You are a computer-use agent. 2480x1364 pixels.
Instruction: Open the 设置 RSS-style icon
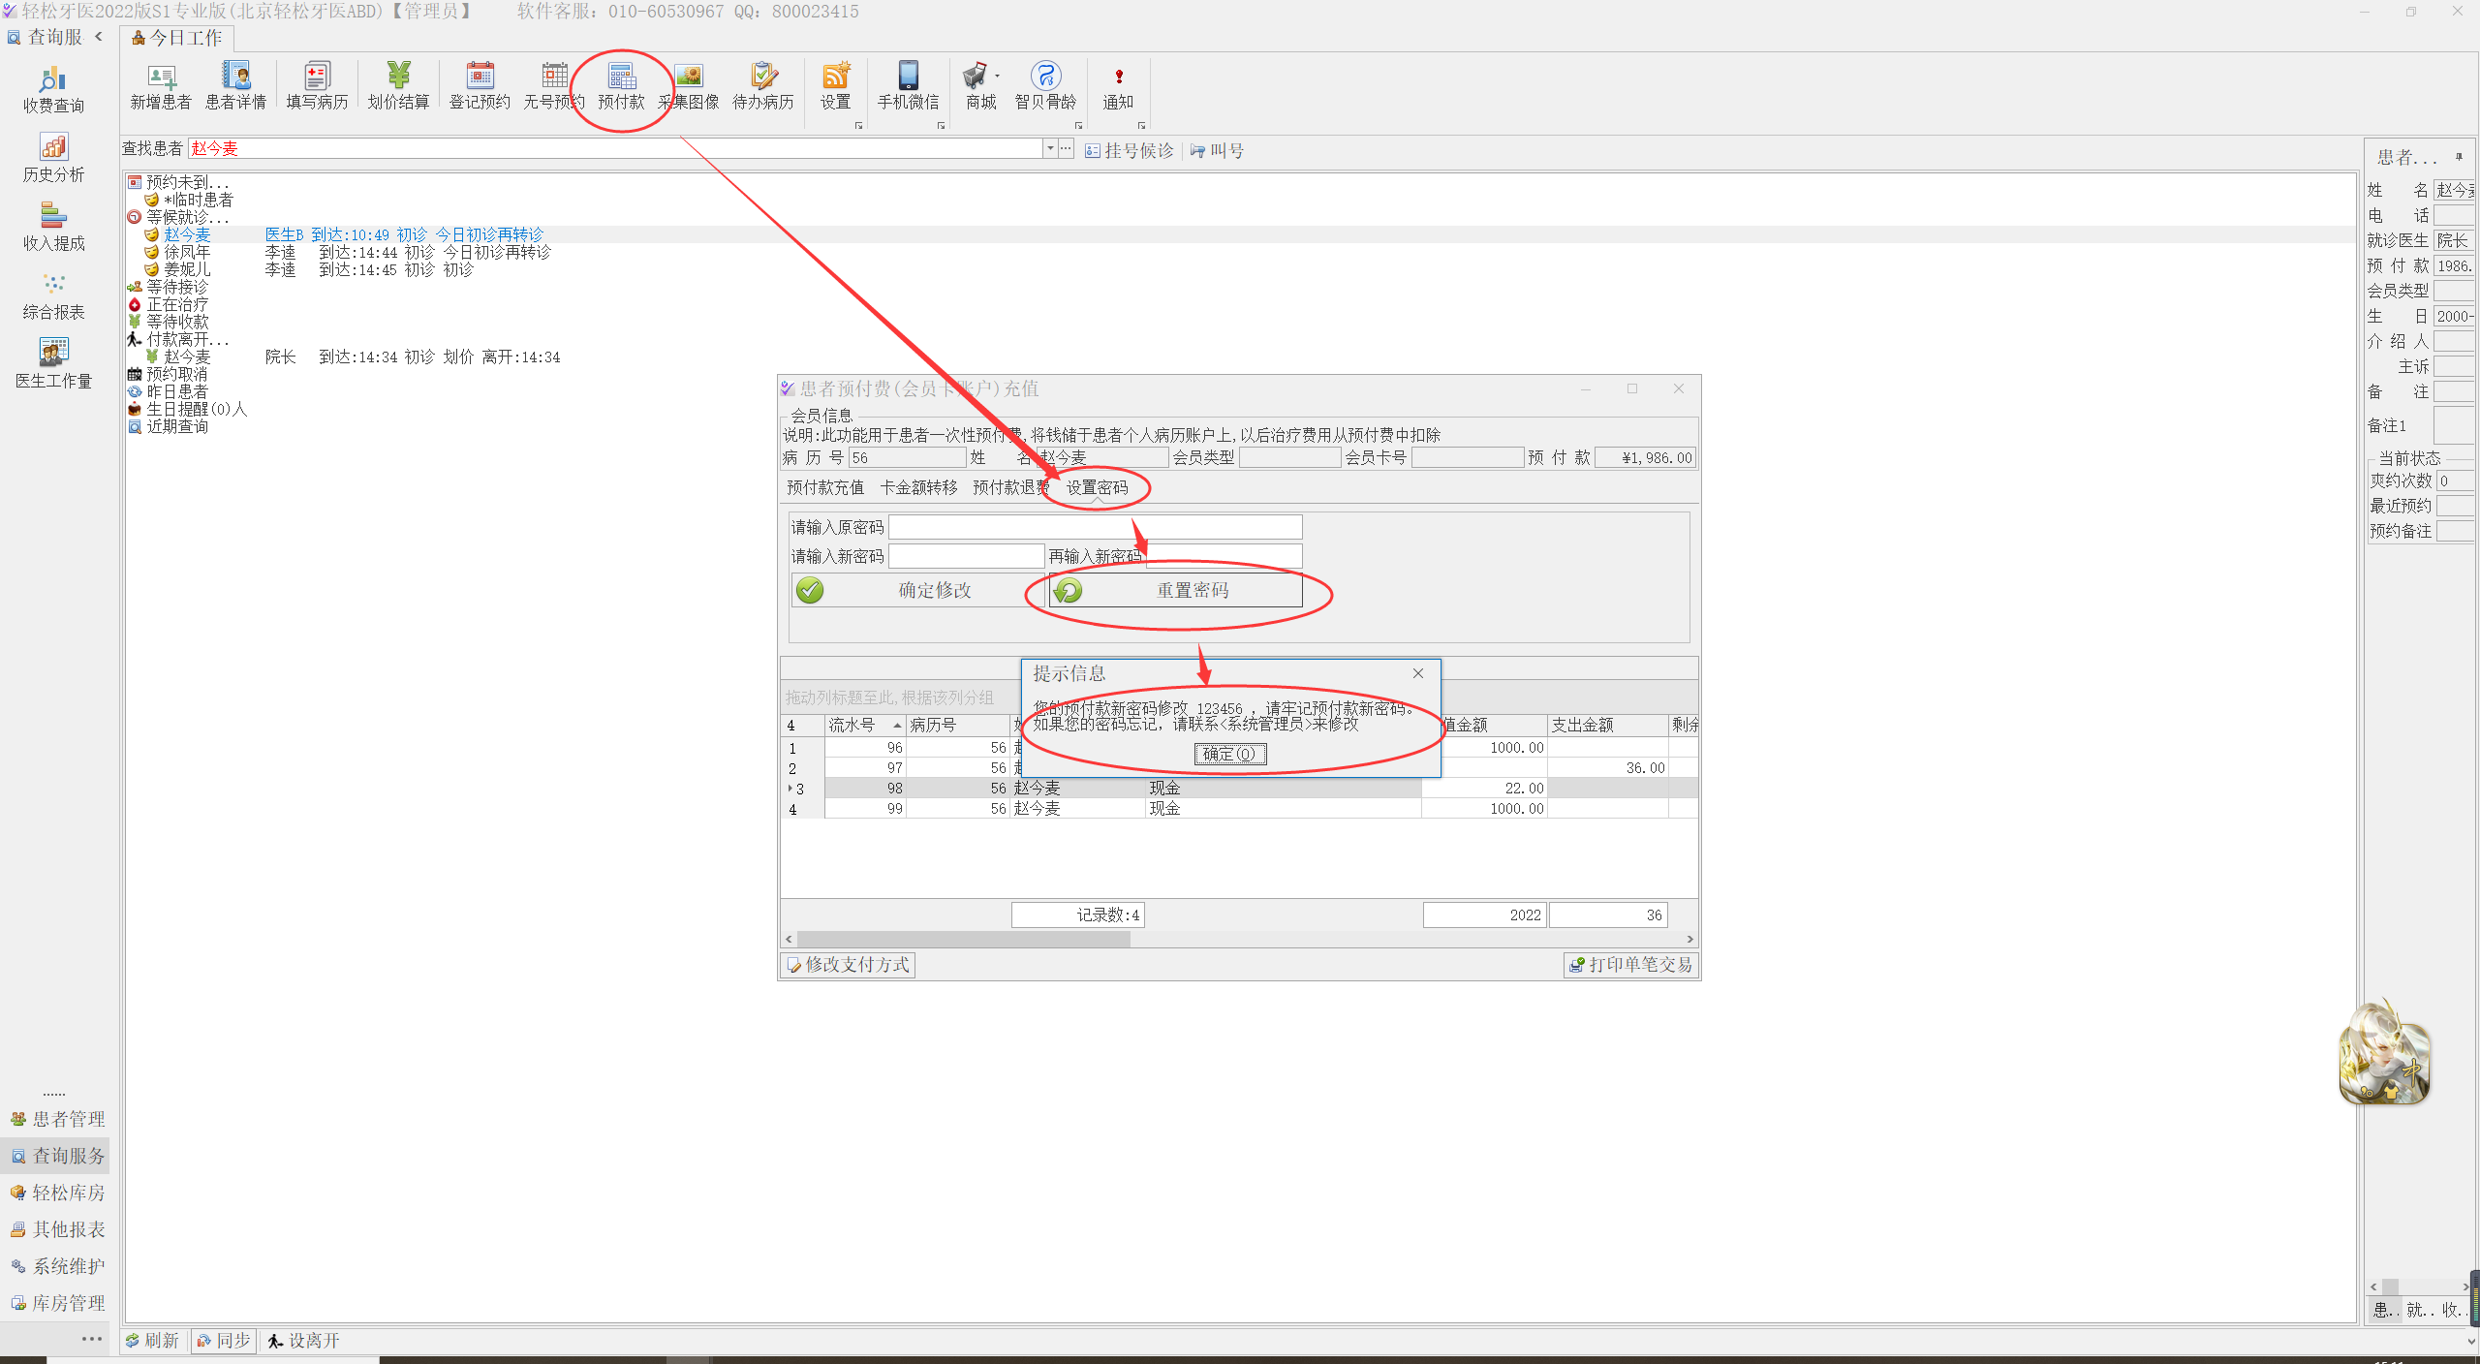click(835, 86)
